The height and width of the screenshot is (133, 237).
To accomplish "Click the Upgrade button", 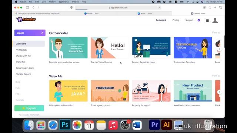I will click(x=29, y=108).
